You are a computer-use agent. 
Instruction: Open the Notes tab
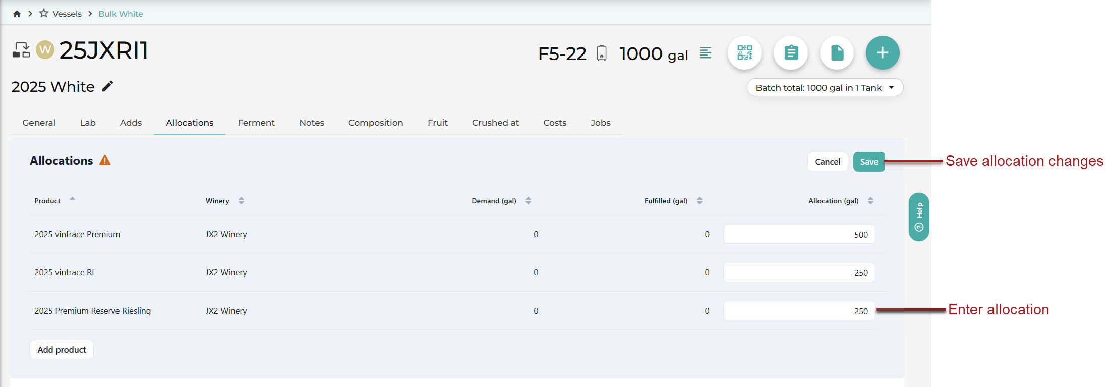pos(312,123)
